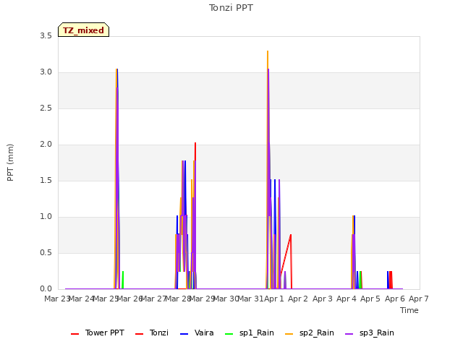Click blue swatch beside Vaira legend

[x=184, y=334]
